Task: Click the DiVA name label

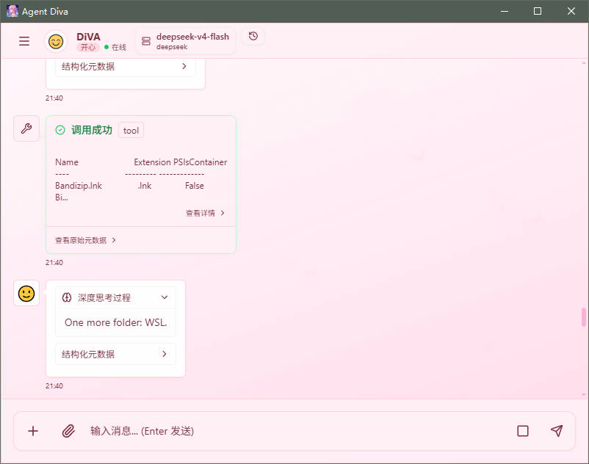Action: click(88, 37)
